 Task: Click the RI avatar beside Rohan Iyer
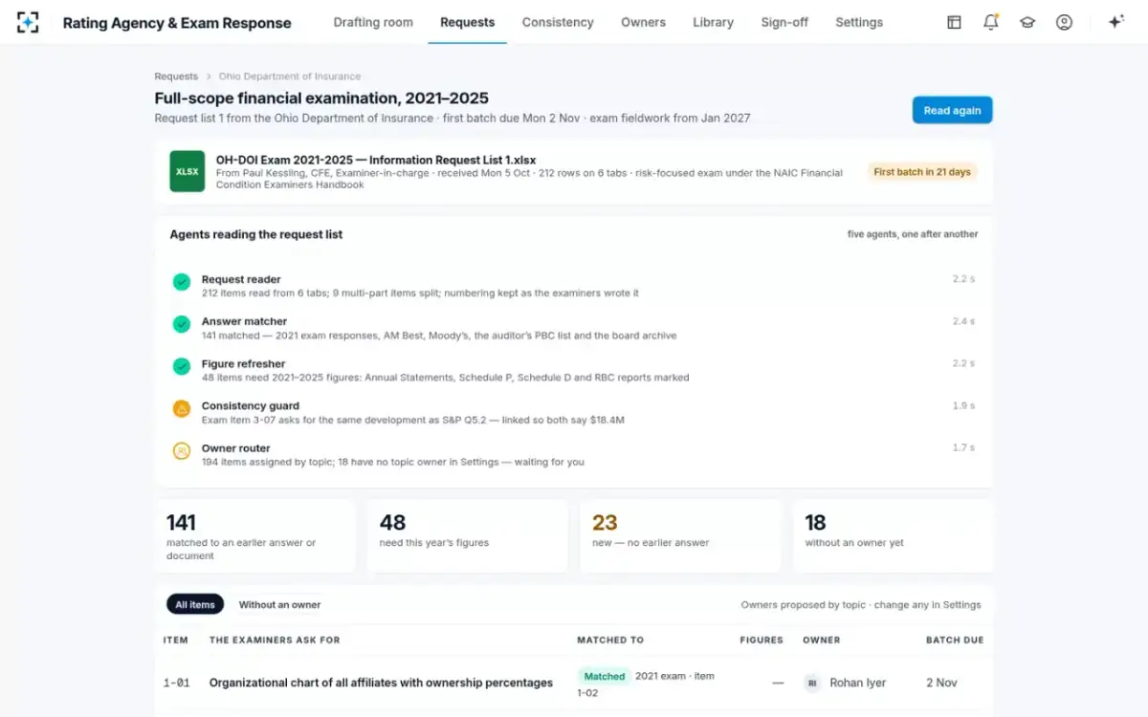(812, 683)
